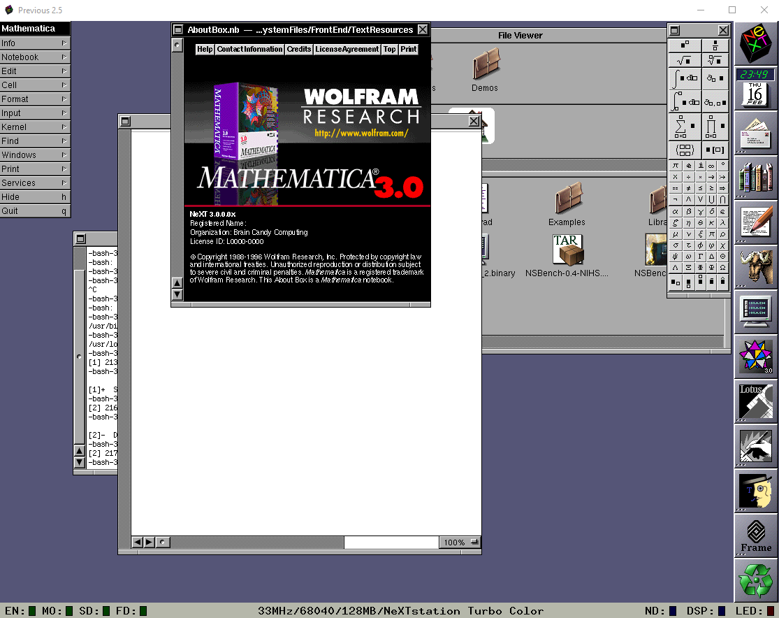Click the Recycler icon in the dock
The image size is (779, 618).
tap(756, 580)
